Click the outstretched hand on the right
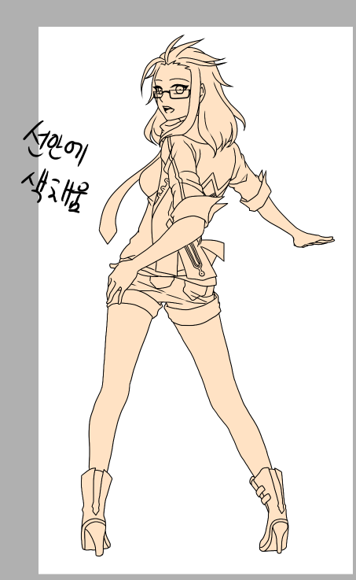The width and height of the screenshot is (356, 580). click(314, 240)
